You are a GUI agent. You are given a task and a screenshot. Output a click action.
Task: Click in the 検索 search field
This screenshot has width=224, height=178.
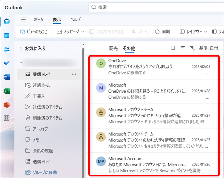pyautogui.click(x=156, y=7)
